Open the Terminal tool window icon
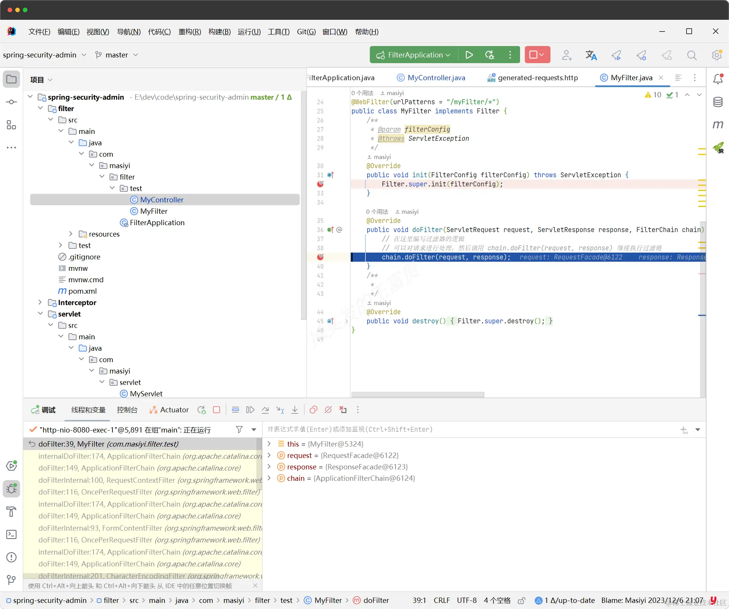 11,534
